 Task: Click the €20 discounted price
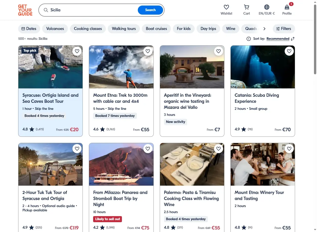(x=74, y=130)
